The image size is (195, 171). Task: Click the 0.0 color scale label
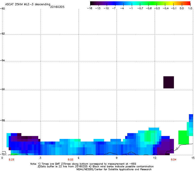(x=182, y=8)
